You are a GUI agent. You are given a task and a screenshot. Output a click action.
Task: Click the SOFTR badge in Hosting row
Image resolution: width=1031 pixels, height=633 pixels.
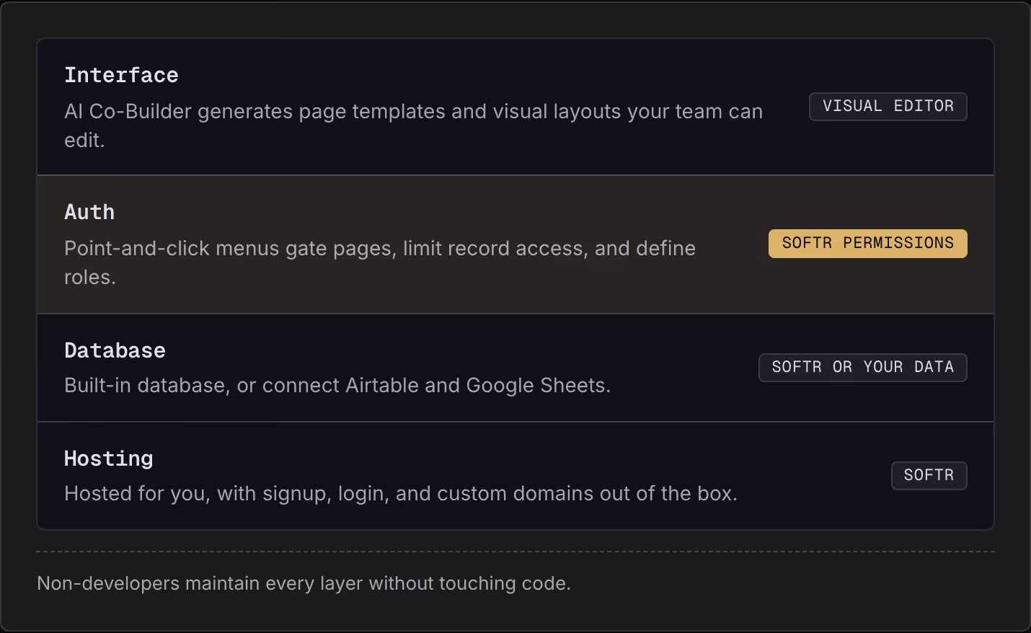(x=929, y=476)
